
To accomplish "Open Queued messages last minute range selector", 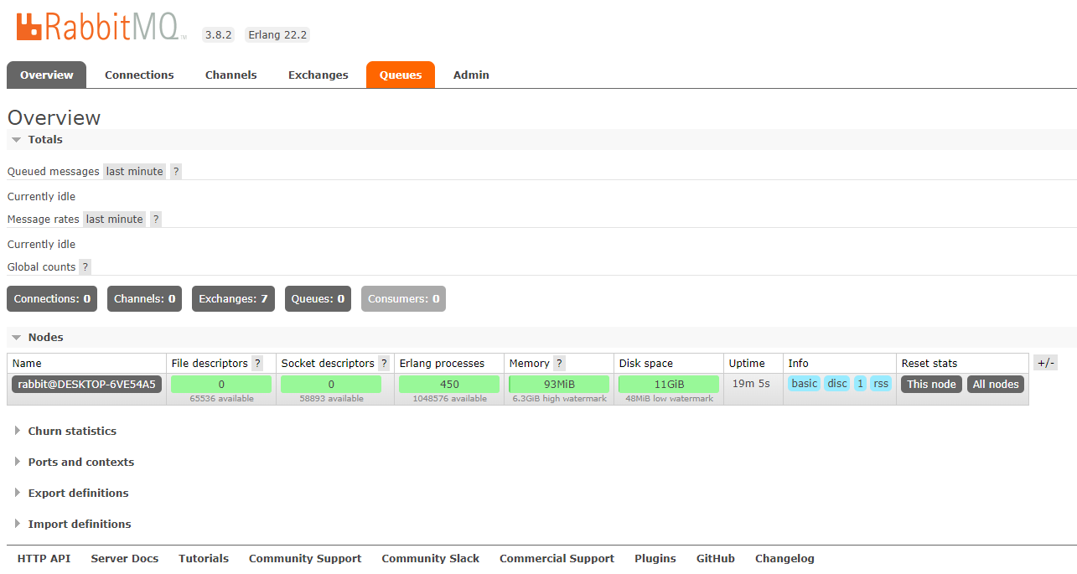I will click(x=134, y=171).
